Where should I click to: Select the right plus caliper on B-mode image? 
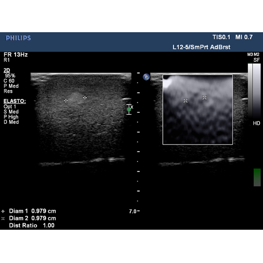pos(85,98)
